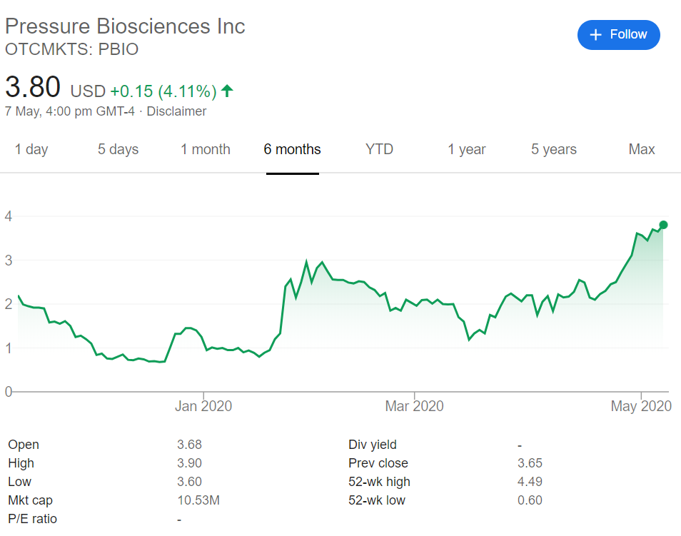Switch to the 1 month tab

(205, 149)
